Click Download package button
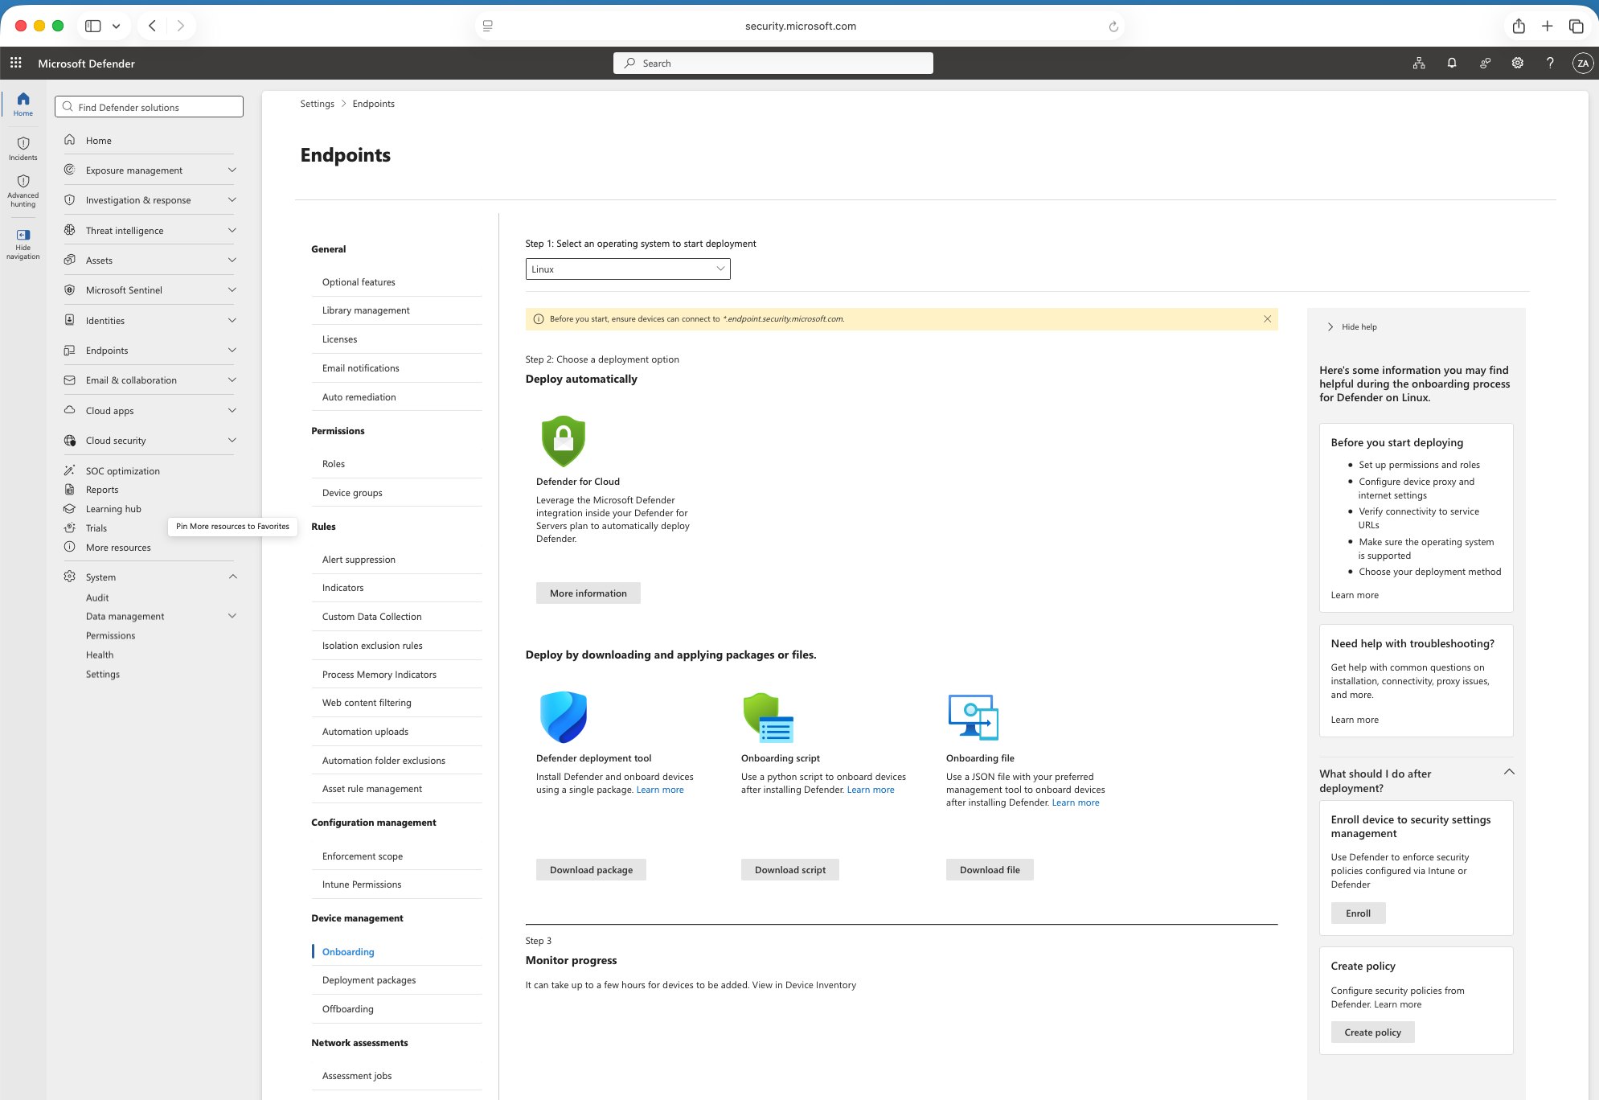Viewport: 1599px width, 1100px height. pos(591,870)
